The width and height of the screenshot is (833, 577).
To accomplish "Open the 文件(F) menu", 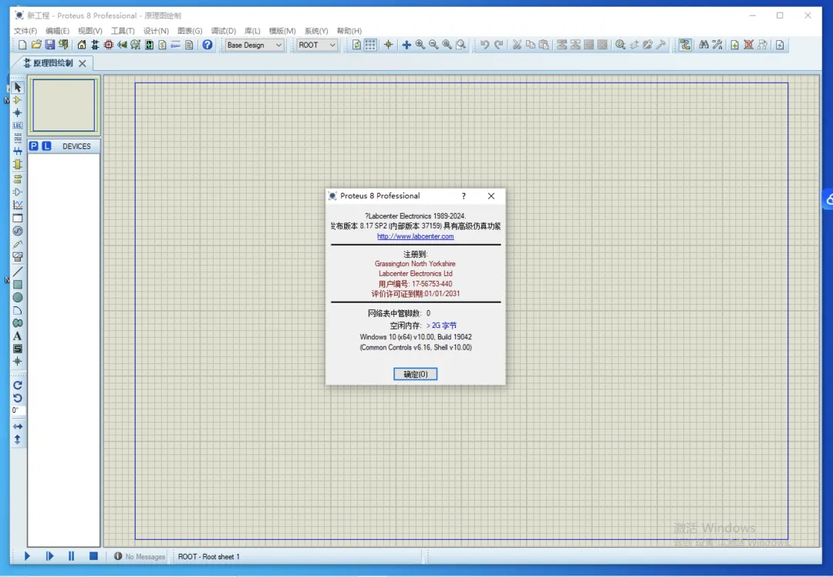I will pos(25,31).
